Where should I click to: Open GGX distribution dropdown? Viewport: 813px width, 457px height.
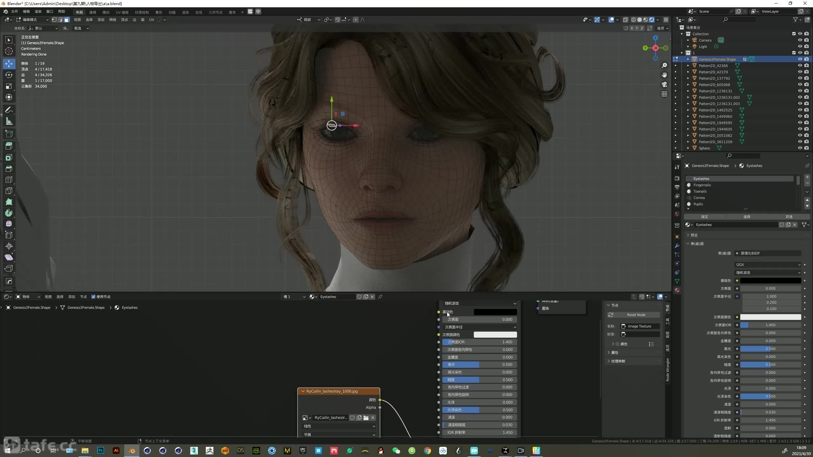pos(767,265)
